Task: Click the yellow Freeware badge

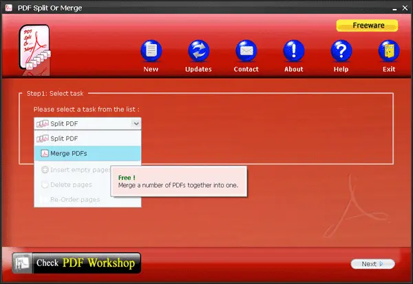Action: tap(367, 26)
